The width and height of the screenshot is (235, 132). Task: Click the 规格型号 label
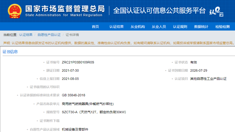53,112
